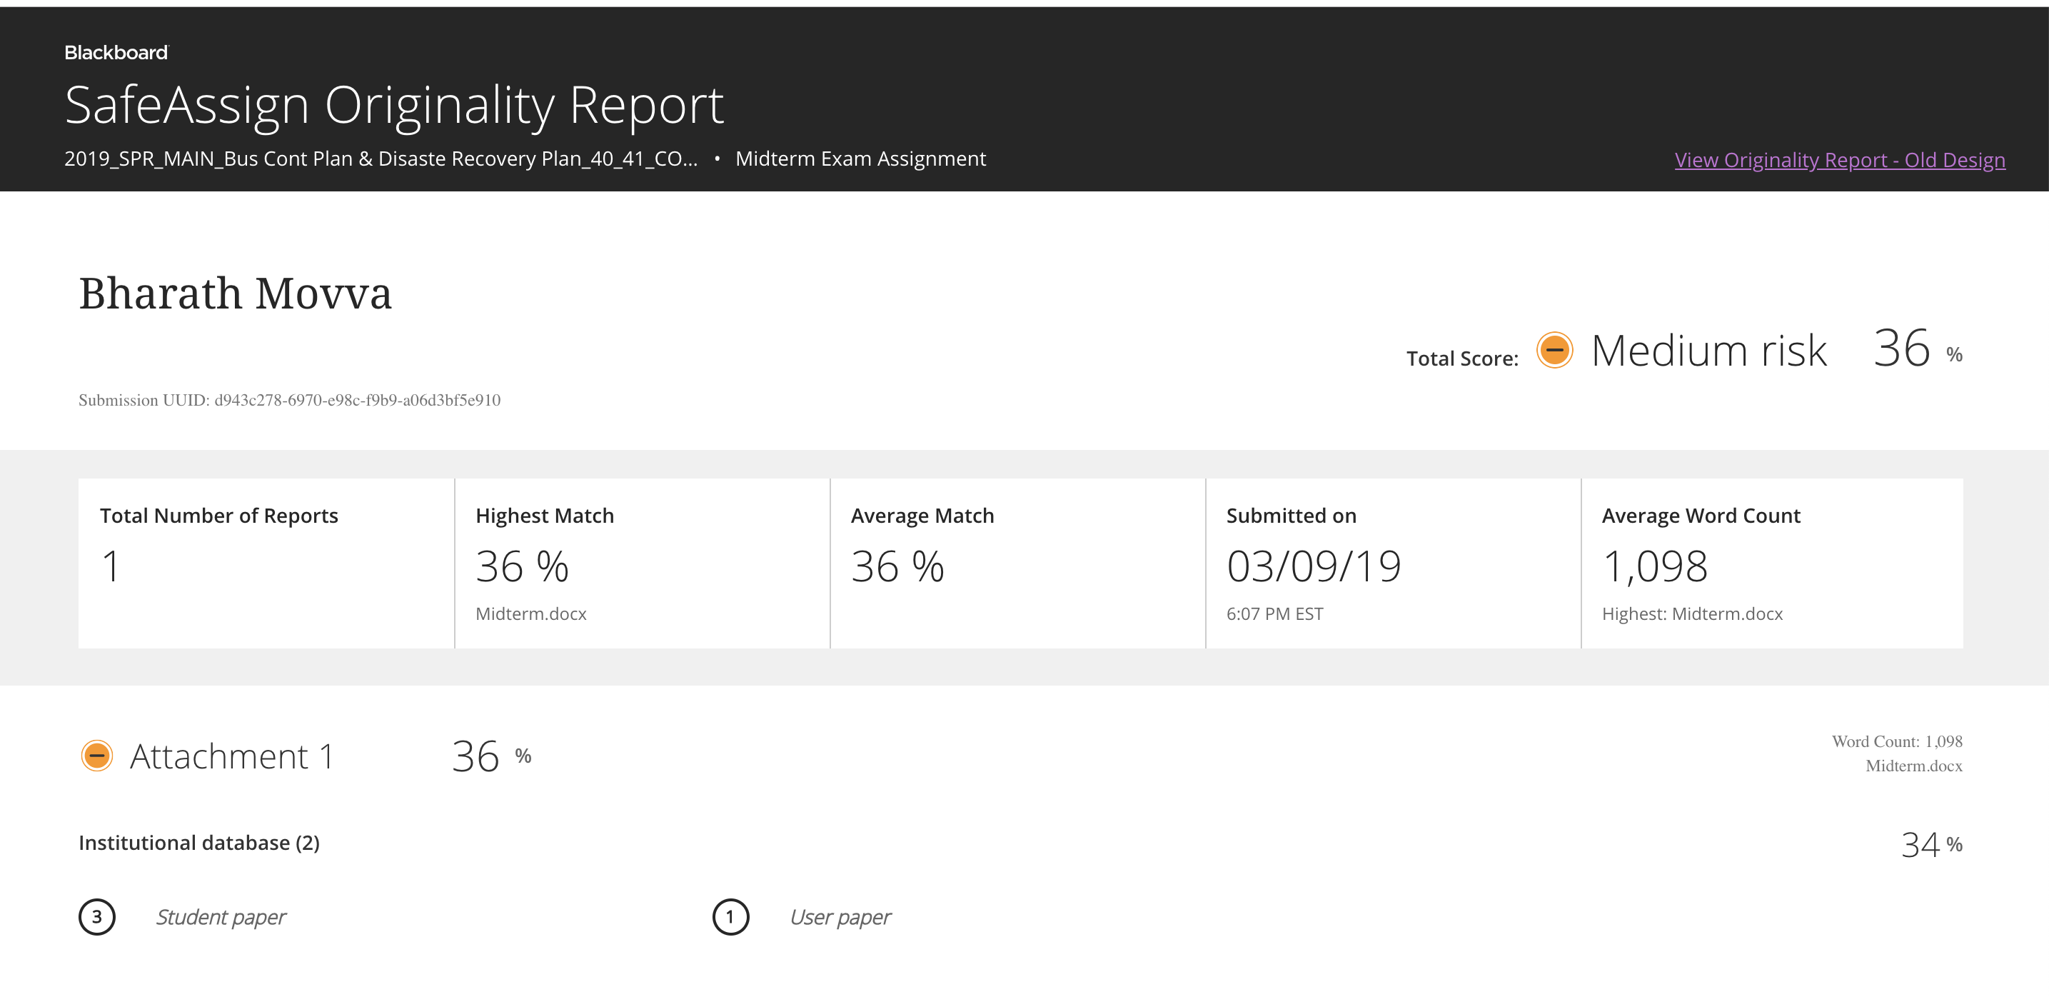Screen dimensions: 2049x997
Task: Click the student name Bharath Movva
Action: coord(236,293)
